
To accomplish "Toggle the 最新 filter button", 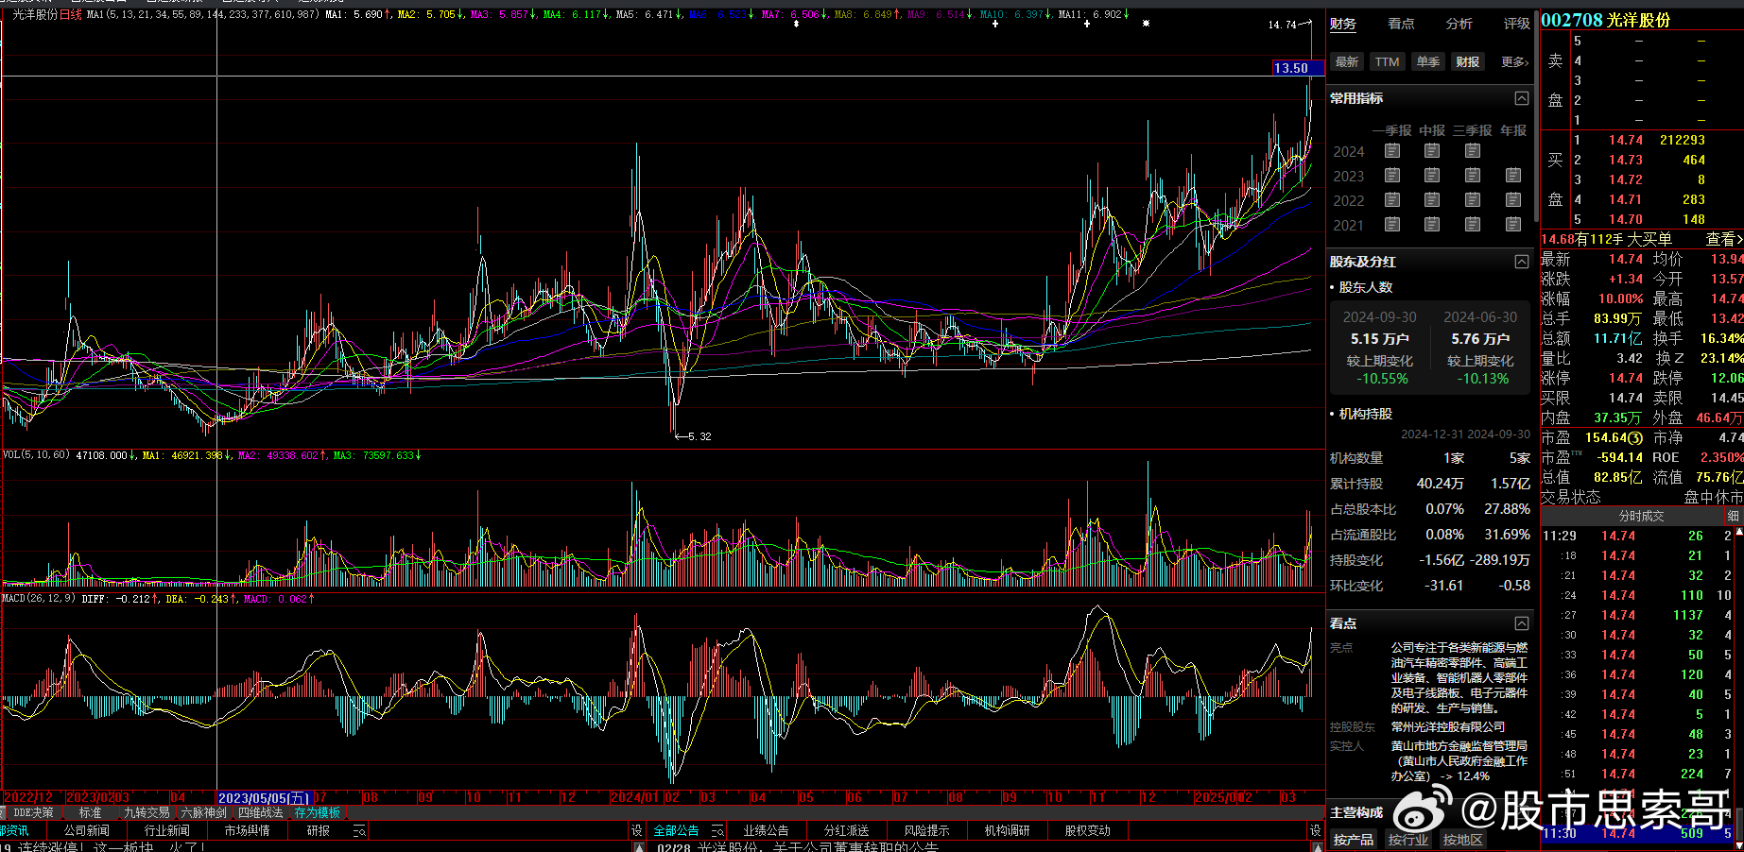I will 1347,62.
